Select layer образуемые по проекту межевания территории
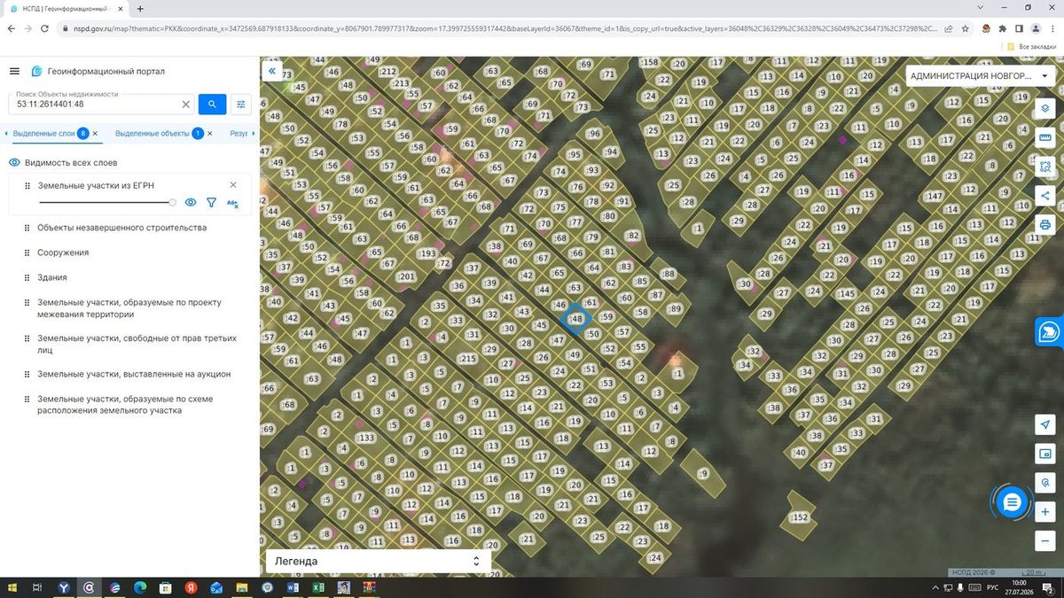1064x598 pixels. coord(129,308)
